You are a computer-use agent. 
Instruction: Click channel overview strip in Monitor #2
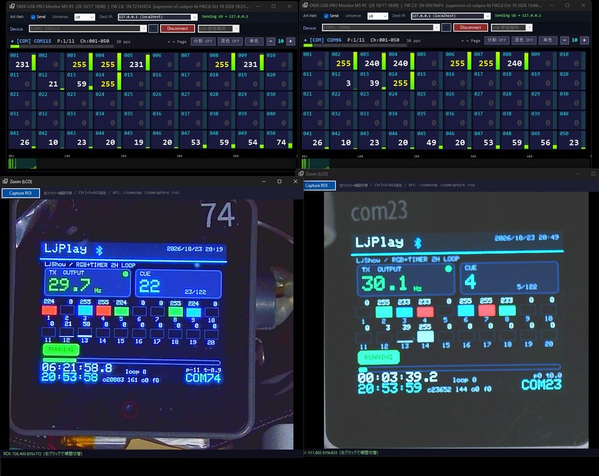point(445,163)
